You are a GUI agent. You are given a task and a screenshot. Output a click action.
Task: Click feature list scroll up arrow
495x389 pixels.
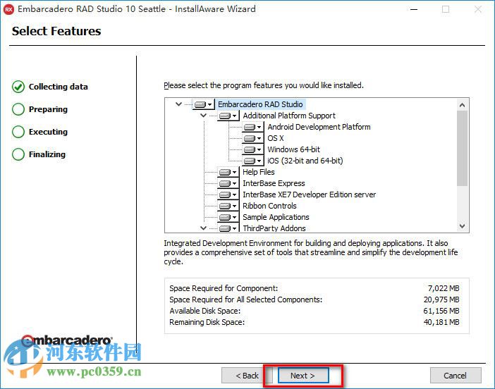tap(462, 105)
